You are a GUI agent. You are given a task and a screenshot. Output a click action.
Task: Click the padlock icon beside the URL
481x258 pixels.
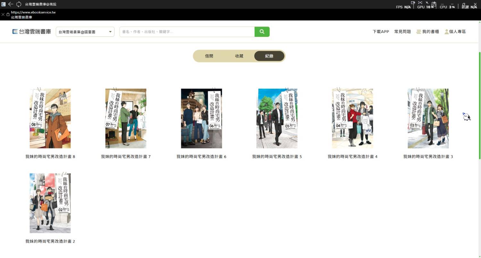pyautogui.click(x=8, y=14)
